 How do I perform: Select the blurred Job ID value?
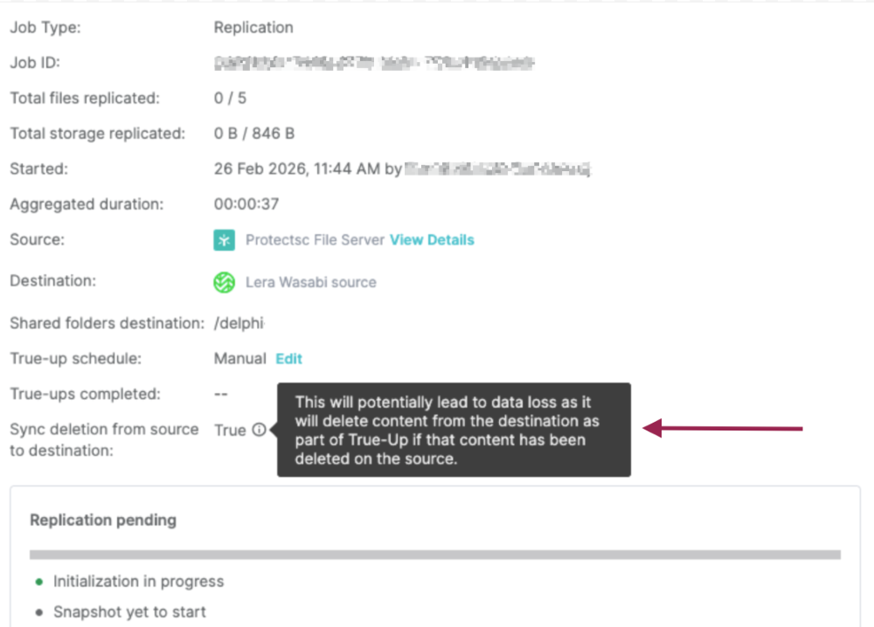[x=373, y=63]
